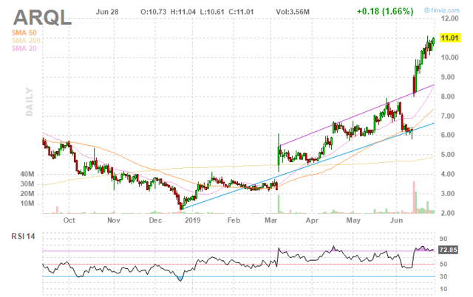Screen dimensions: 473x297
Task: Click the Apr month label
Action: click(312, 220)
